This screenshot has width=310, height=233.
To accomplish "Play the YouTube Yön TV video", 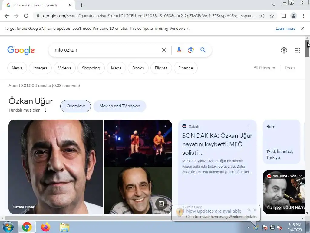I will 284,192.
